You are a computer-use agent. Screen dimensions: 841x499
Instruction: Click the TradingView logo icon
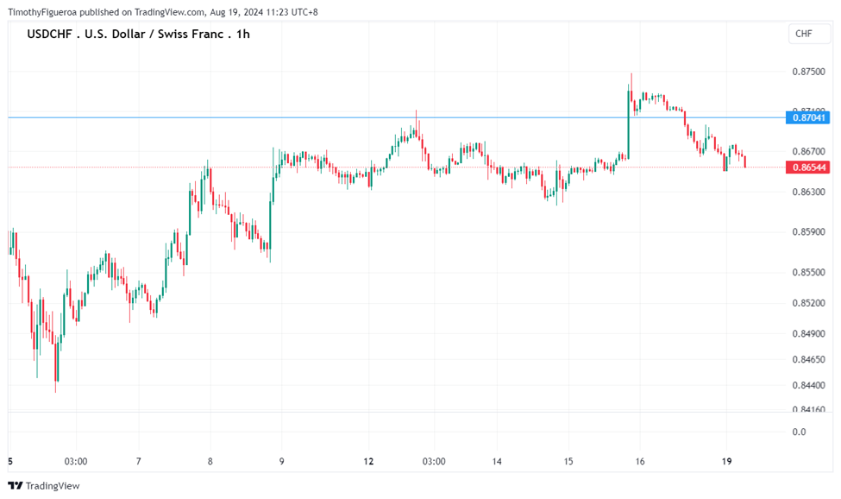coord(15,485)
